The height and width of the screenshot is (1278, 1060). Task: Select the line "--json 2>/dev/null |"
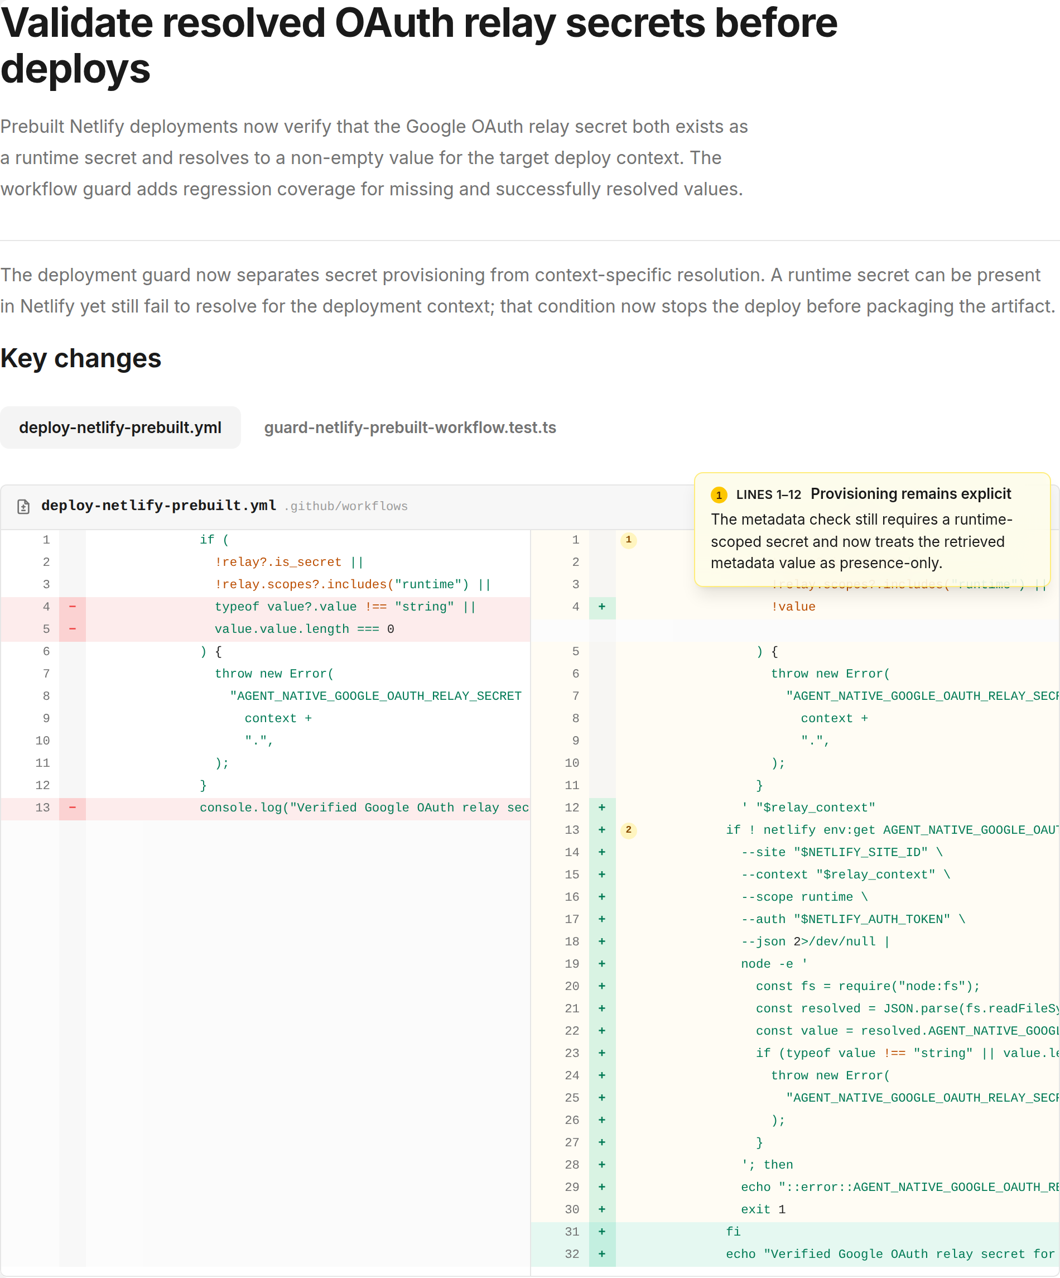pyautogui.click(x=796, y=941)
